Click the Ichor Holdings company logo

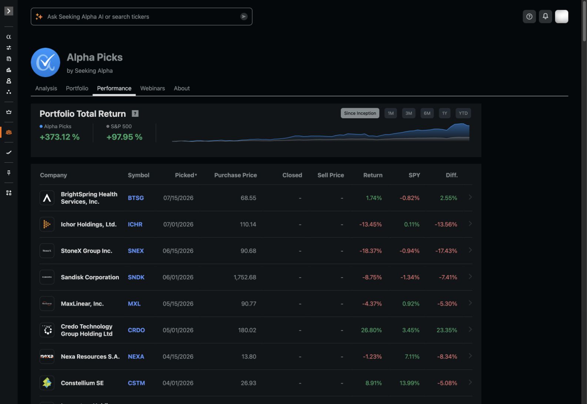(47, 224)
